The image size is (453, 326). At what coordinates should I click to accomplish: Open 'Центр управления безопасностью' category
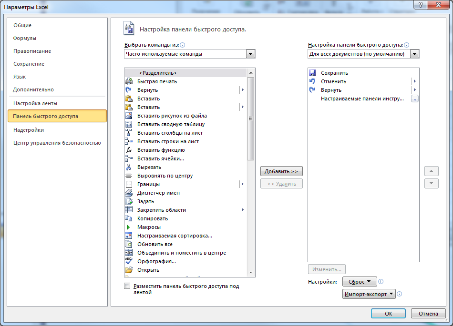pos(57,143)
